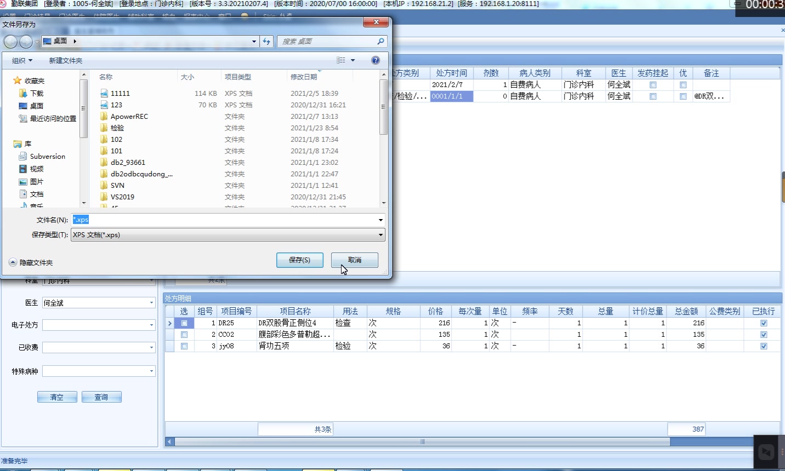785x471 pixels.
Task: Open the 保存类型 combo box
Action: click(x=228, y=235)
